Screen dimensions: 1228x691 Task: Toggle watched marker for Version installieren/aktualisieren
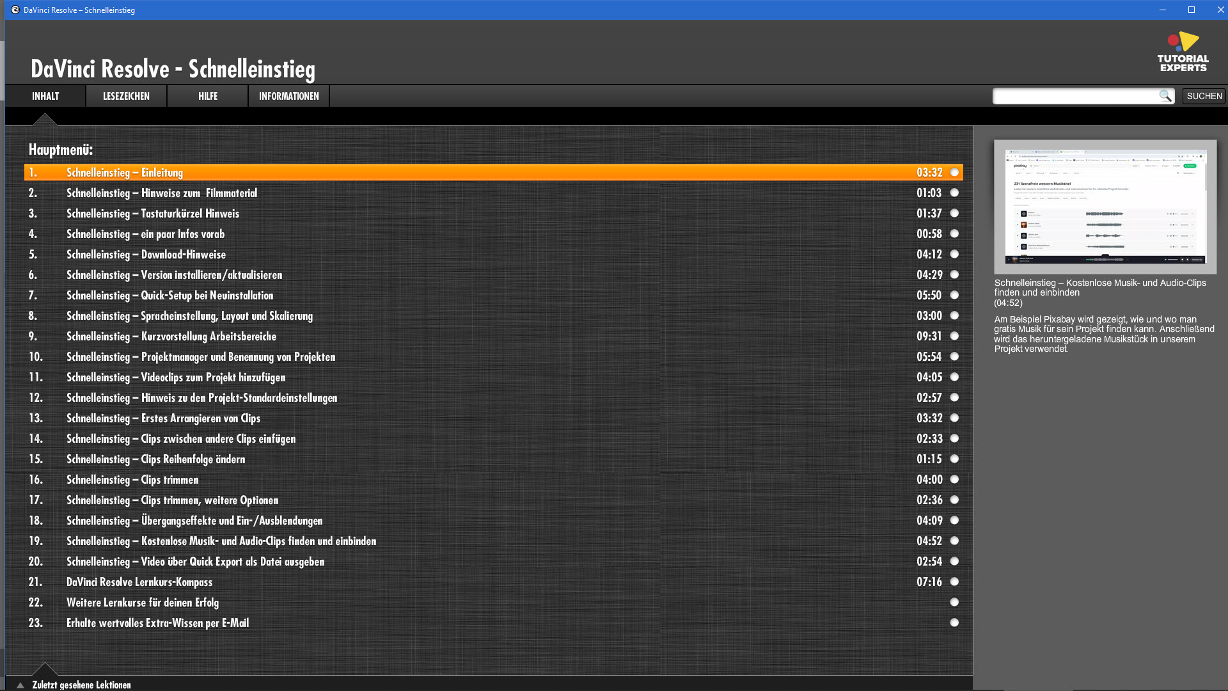coord(954,274)
